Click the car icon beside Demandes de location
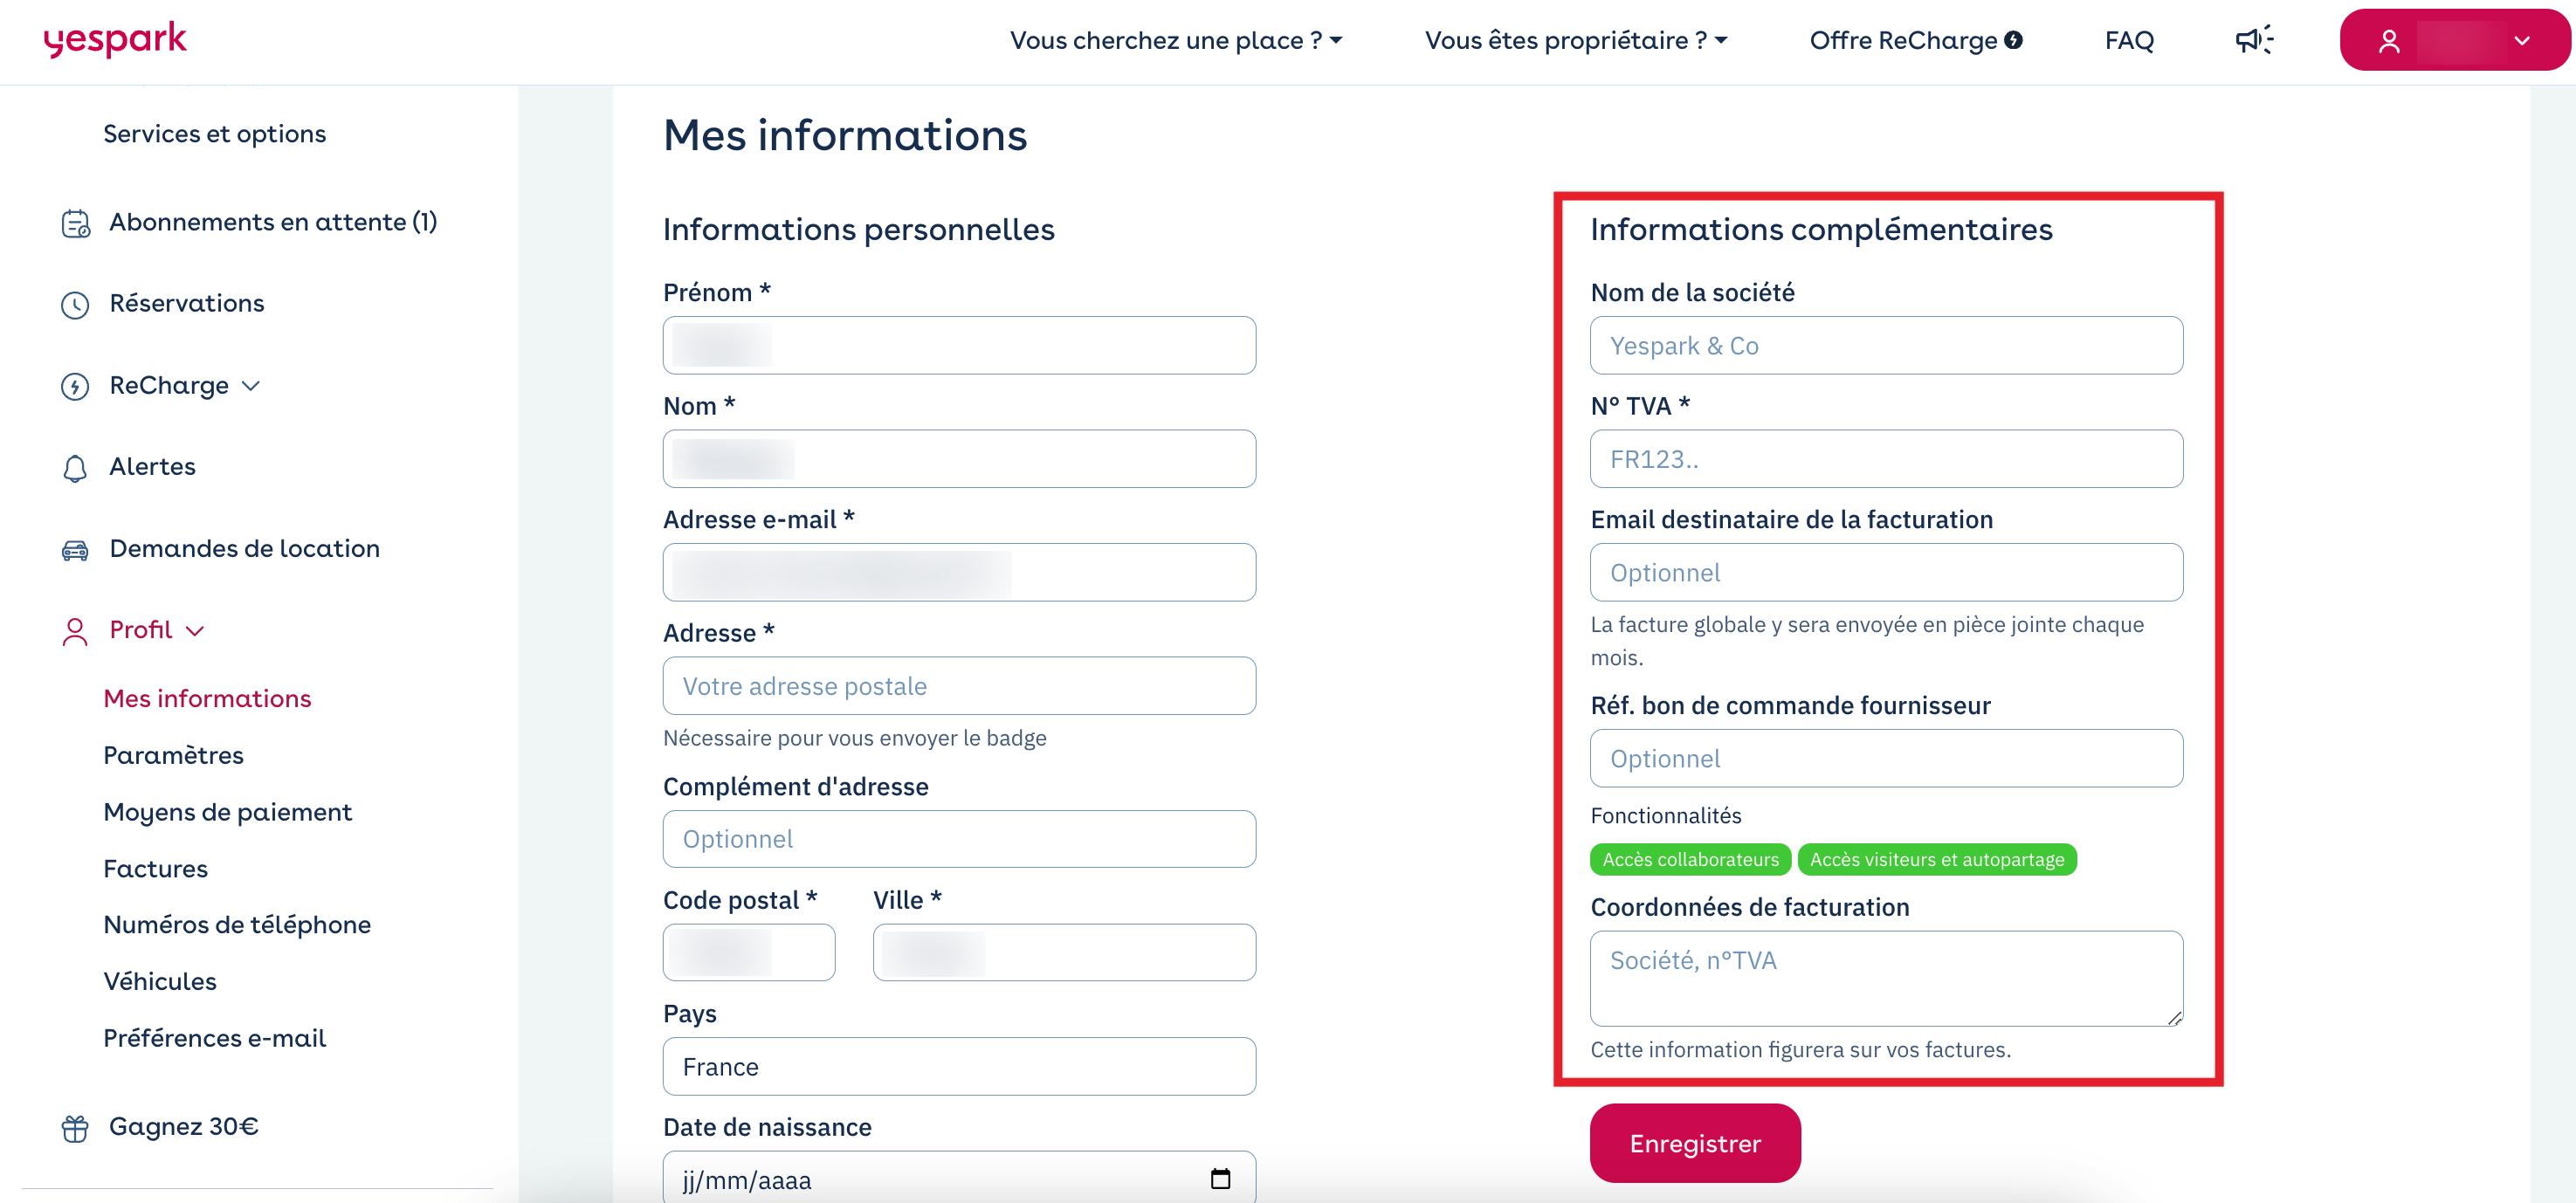The image size is (2576, 1203). [75, 550]
